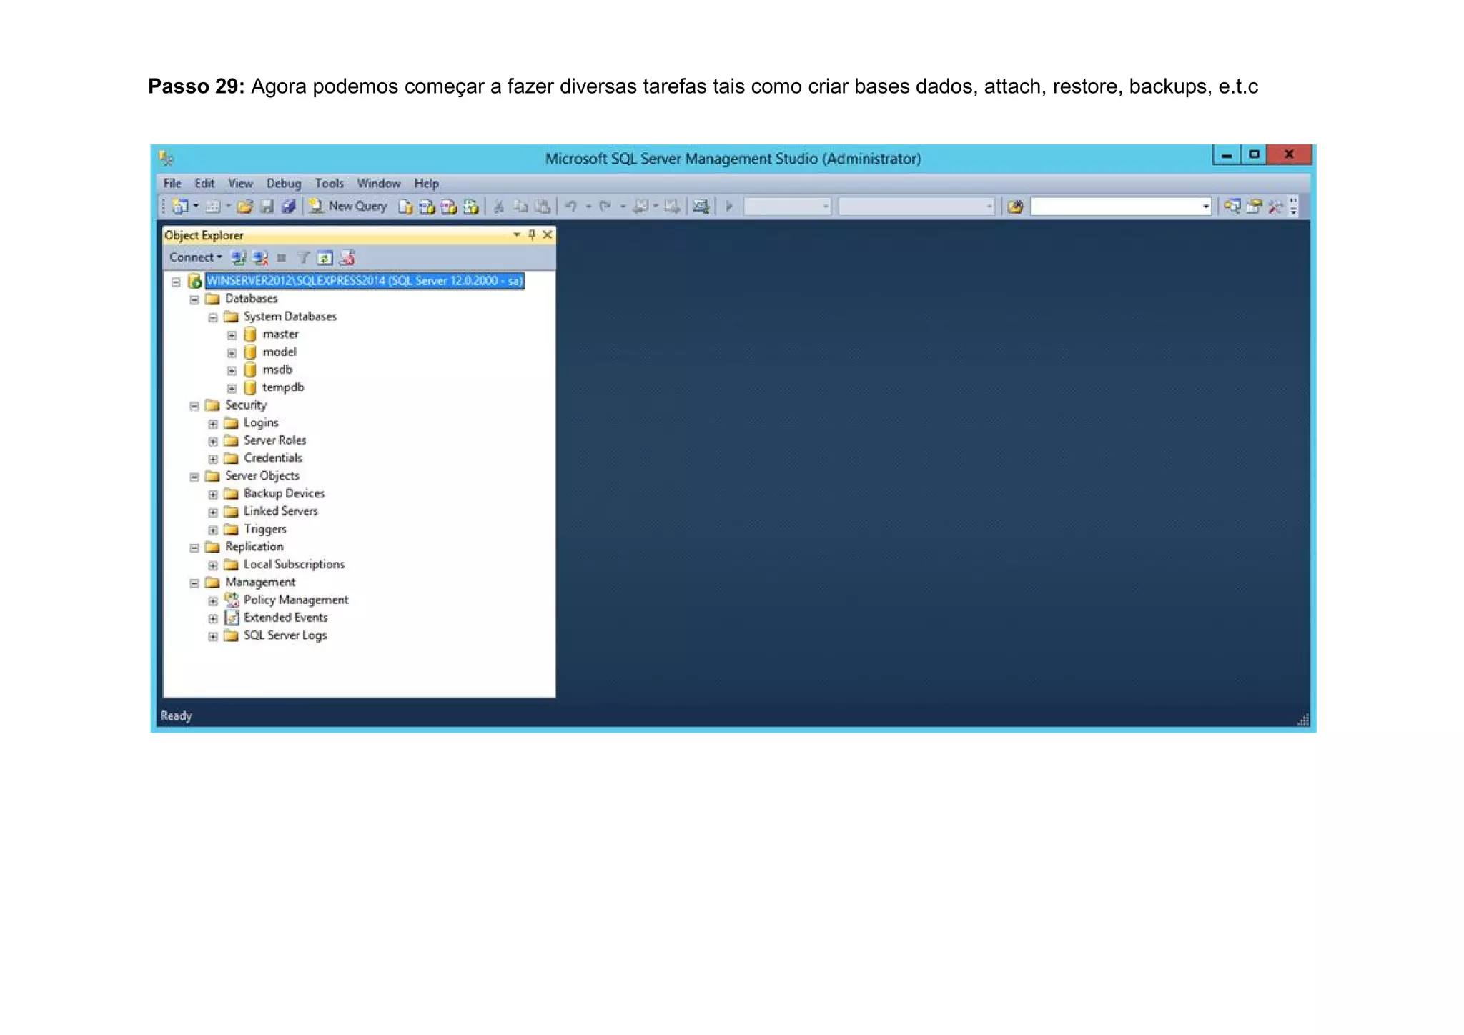
Task: Open the Debug menu
Action: (284, 184)
